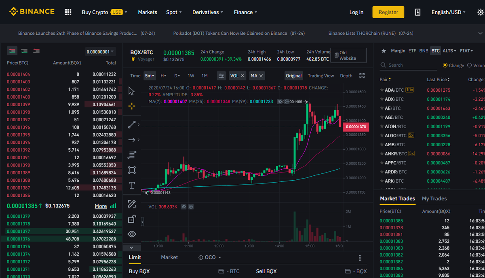Open MA indicator settings gear on chart
485x278 pixels.
pyautogui.click(x=286, y=102)
